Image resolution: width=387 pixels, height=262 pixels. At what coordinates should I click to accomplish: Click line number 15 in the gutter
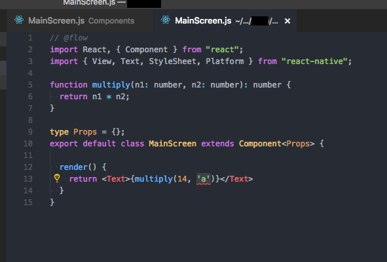[28, 203]
